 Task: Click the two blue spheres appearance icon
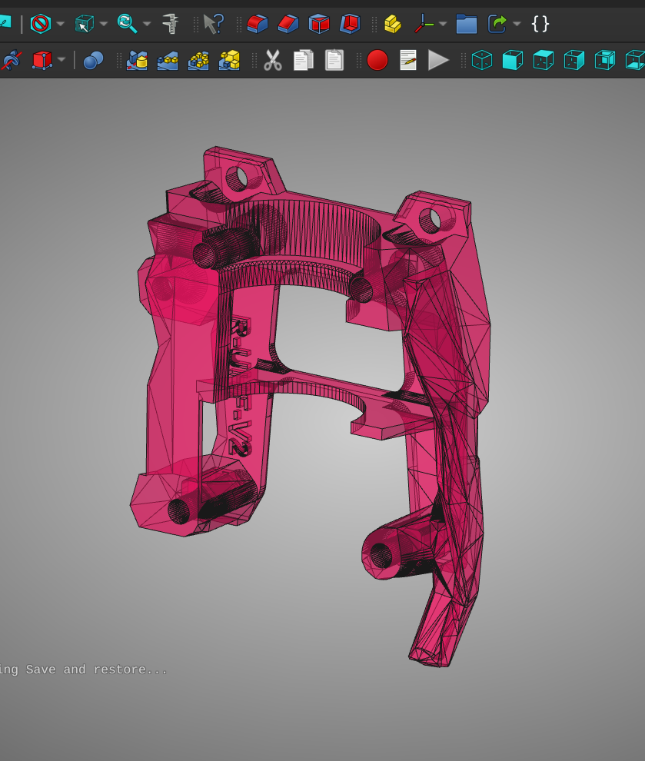click(x=93, y=60)
